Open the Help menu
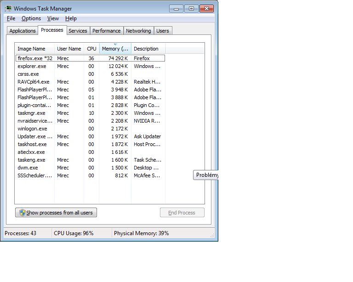This screenshot has width=353, height=282. coord(71,18)
